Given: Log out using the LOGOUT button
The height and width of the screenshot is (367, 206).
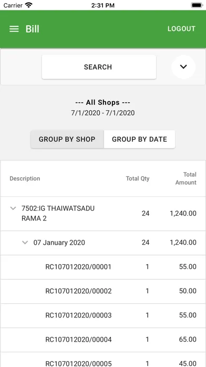Looking at the screenshot, I should click(181, 29).
